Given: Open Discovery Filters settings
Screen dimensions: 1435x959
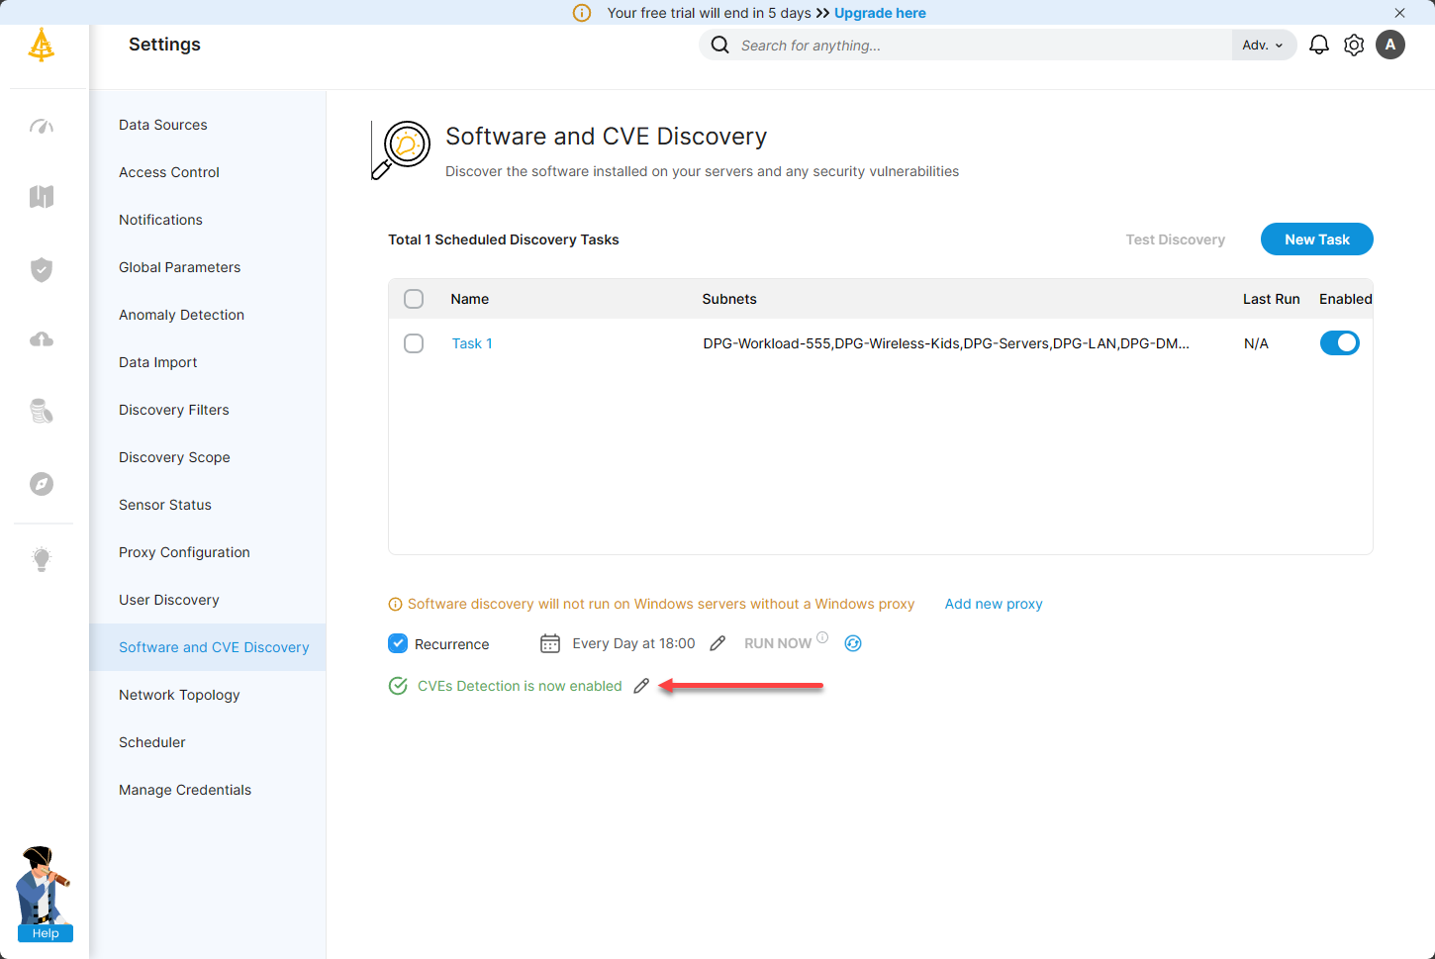Looking at the screenshot, I should 174,410.
